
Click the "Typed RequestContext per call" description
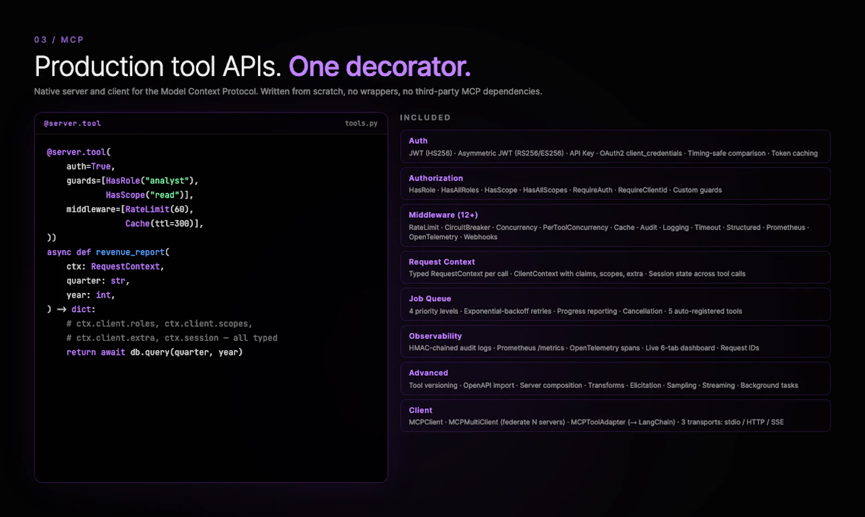pos(577,274)
